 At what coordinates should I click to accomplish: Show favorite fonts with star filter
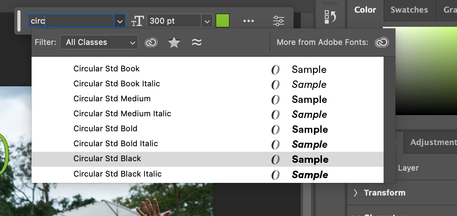pos(174,43)
